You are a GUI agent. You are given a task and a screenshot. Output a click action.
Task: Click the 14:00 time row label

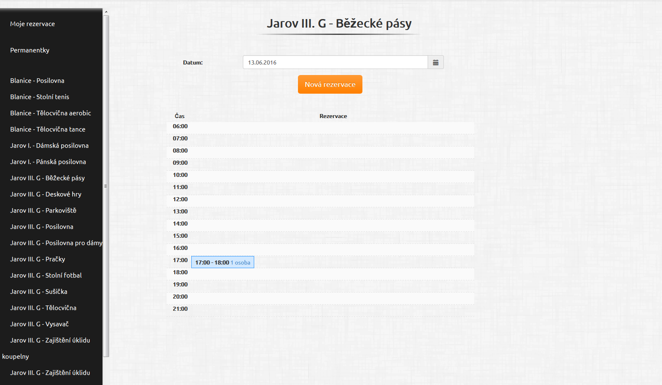click(x=180, y=224)
